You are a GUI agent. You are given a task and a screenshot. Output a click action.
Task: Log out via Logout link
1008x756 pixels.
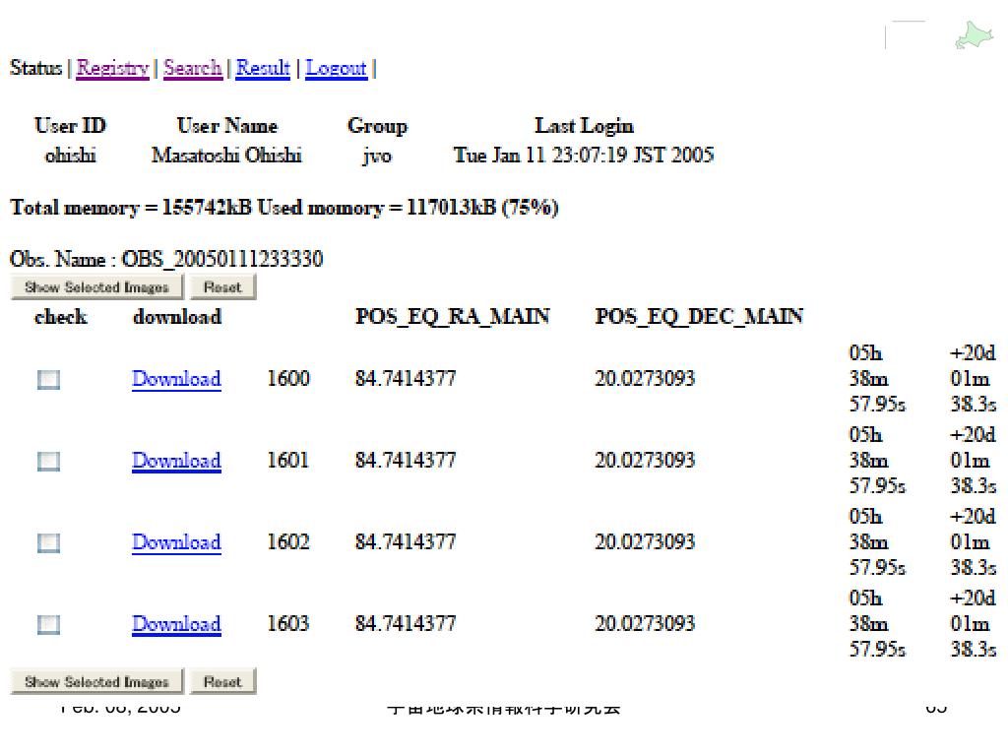337,68
